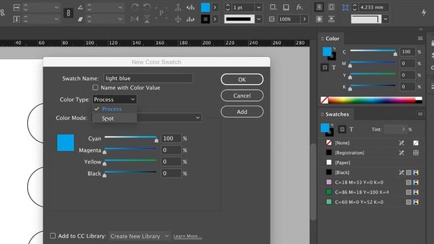Click the Color panel C slider
Screen dimensions: 434x244
[373, 52]
